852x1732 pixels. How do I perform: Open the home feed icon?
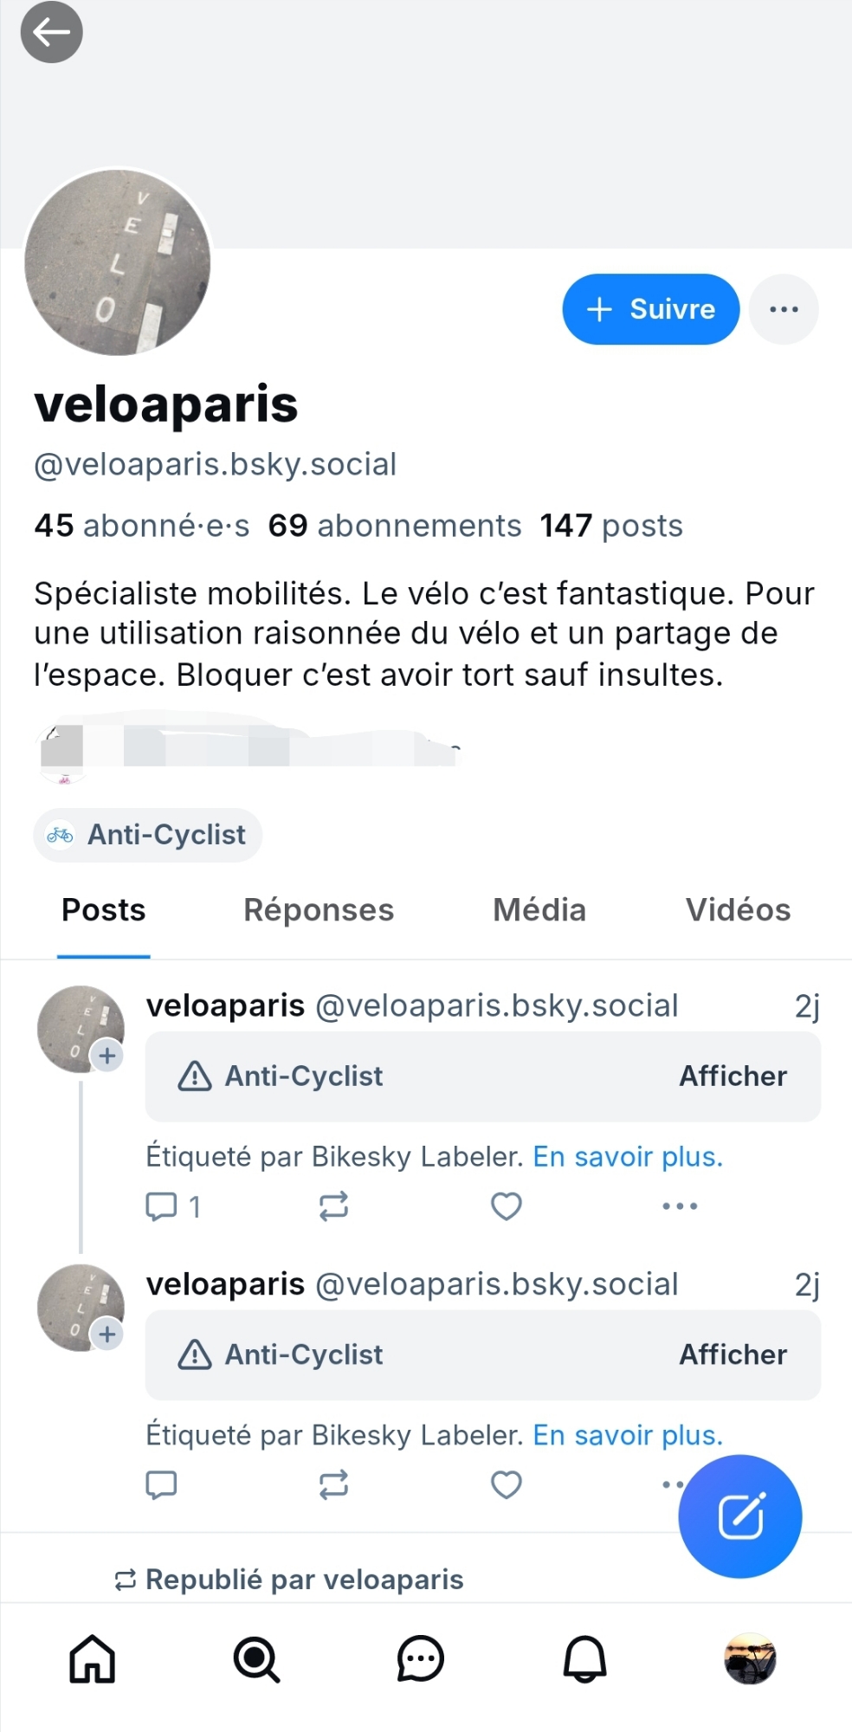pos(92,1658)
